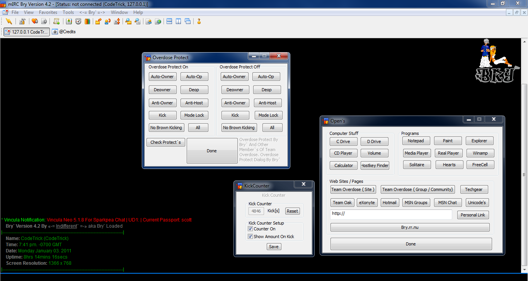Click the DCC Send file toolbar icon
Viewport: 528px width, 281px height.
point(98,21)
